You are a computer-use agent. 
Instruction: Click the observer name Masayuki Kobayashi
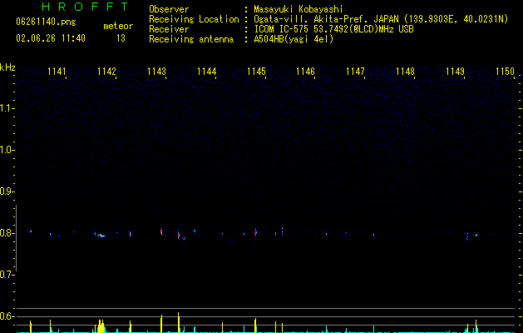tap(298, 9)
